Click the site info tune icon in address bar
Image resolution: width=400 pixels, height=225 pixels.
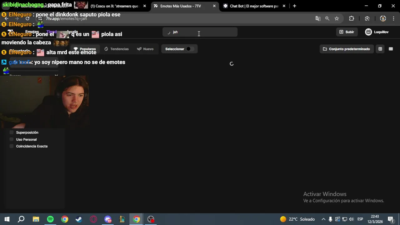point(40,18)
